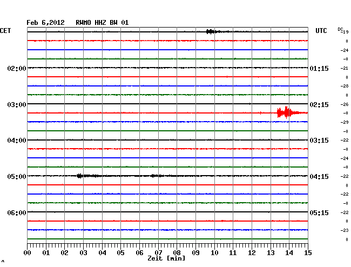Click minute tick label 04
The height and width of the screenshot is (267, 351).
click(102, 252)
